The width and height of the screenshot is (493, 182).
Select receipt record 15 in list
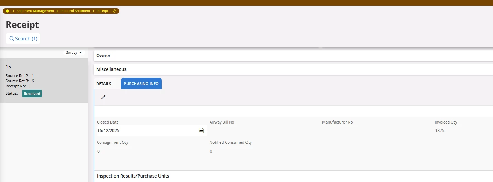pos(44,81)
